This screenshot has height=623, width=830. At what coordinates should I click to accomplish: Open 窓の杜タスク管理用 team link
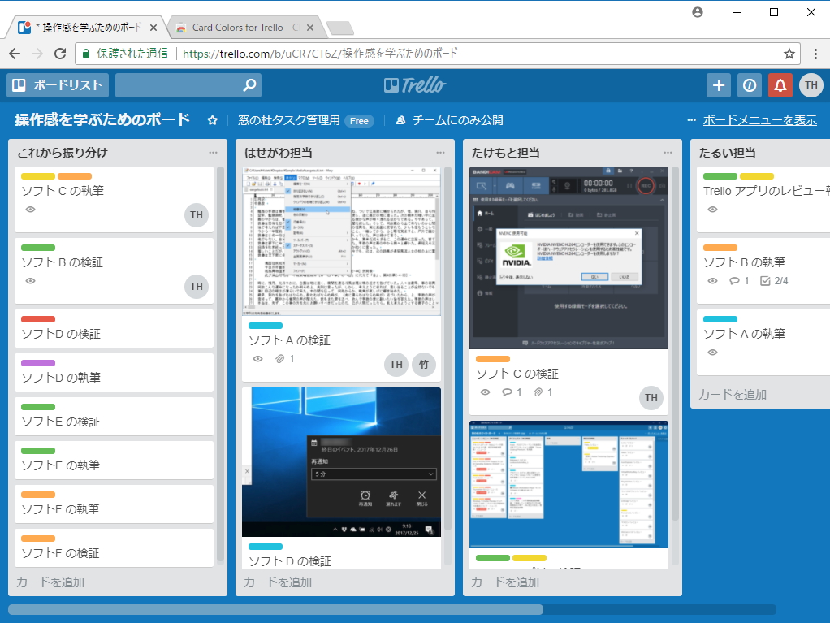[x=289, y=120]
